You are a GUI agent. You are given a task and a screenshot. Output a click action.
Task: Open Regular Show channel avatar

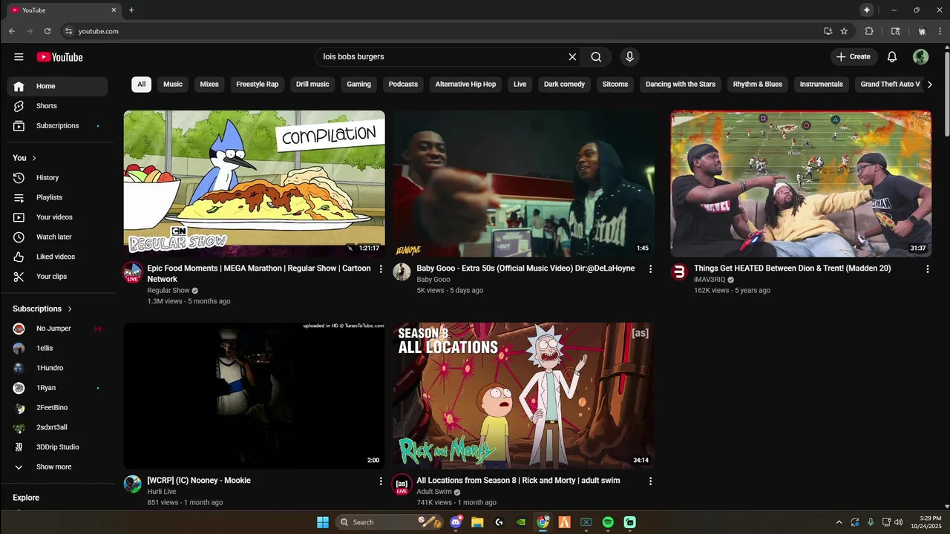coord(133,272)
